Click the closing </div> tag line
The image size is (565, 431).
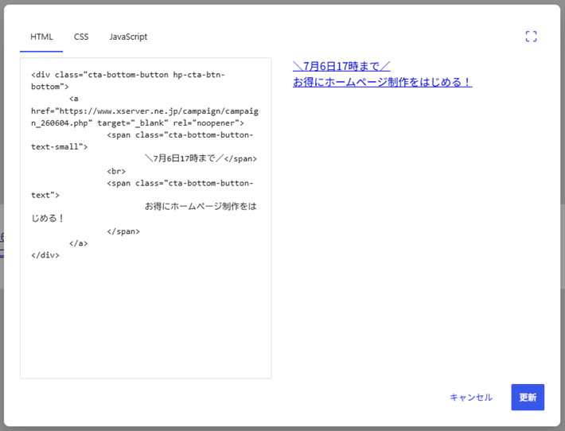(x=45, y=255)
